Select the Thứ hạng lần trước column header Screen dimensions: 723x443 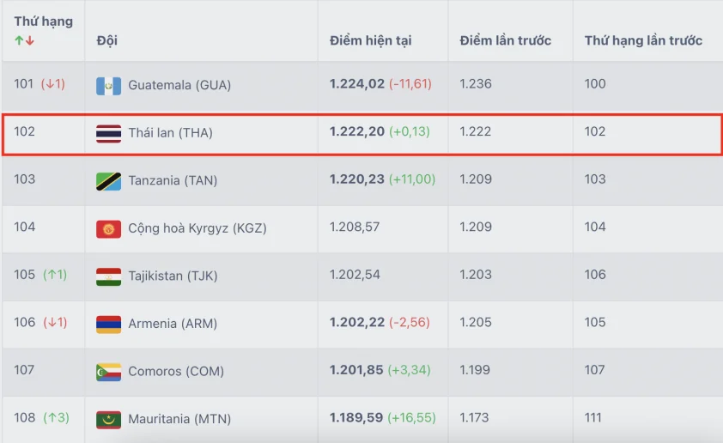pyautogui.click(x=643, y=40)
